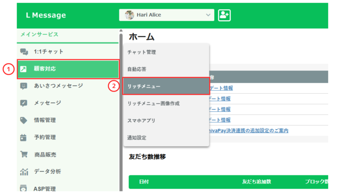345x194 pixels.
Task: Click the 情報管理 tag icon
Action: point(24,120)
